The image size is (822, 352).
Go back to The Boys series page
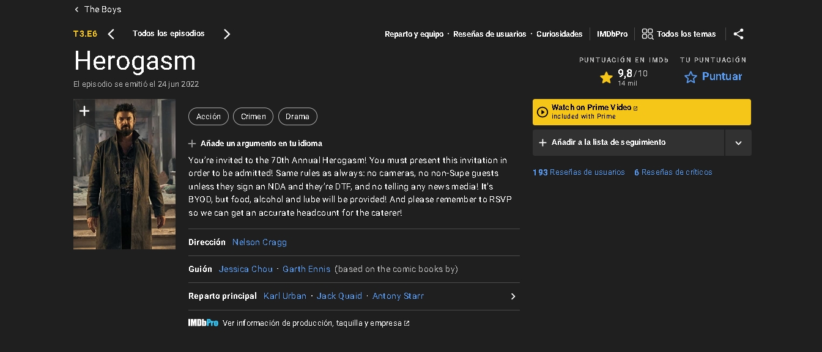98,9
